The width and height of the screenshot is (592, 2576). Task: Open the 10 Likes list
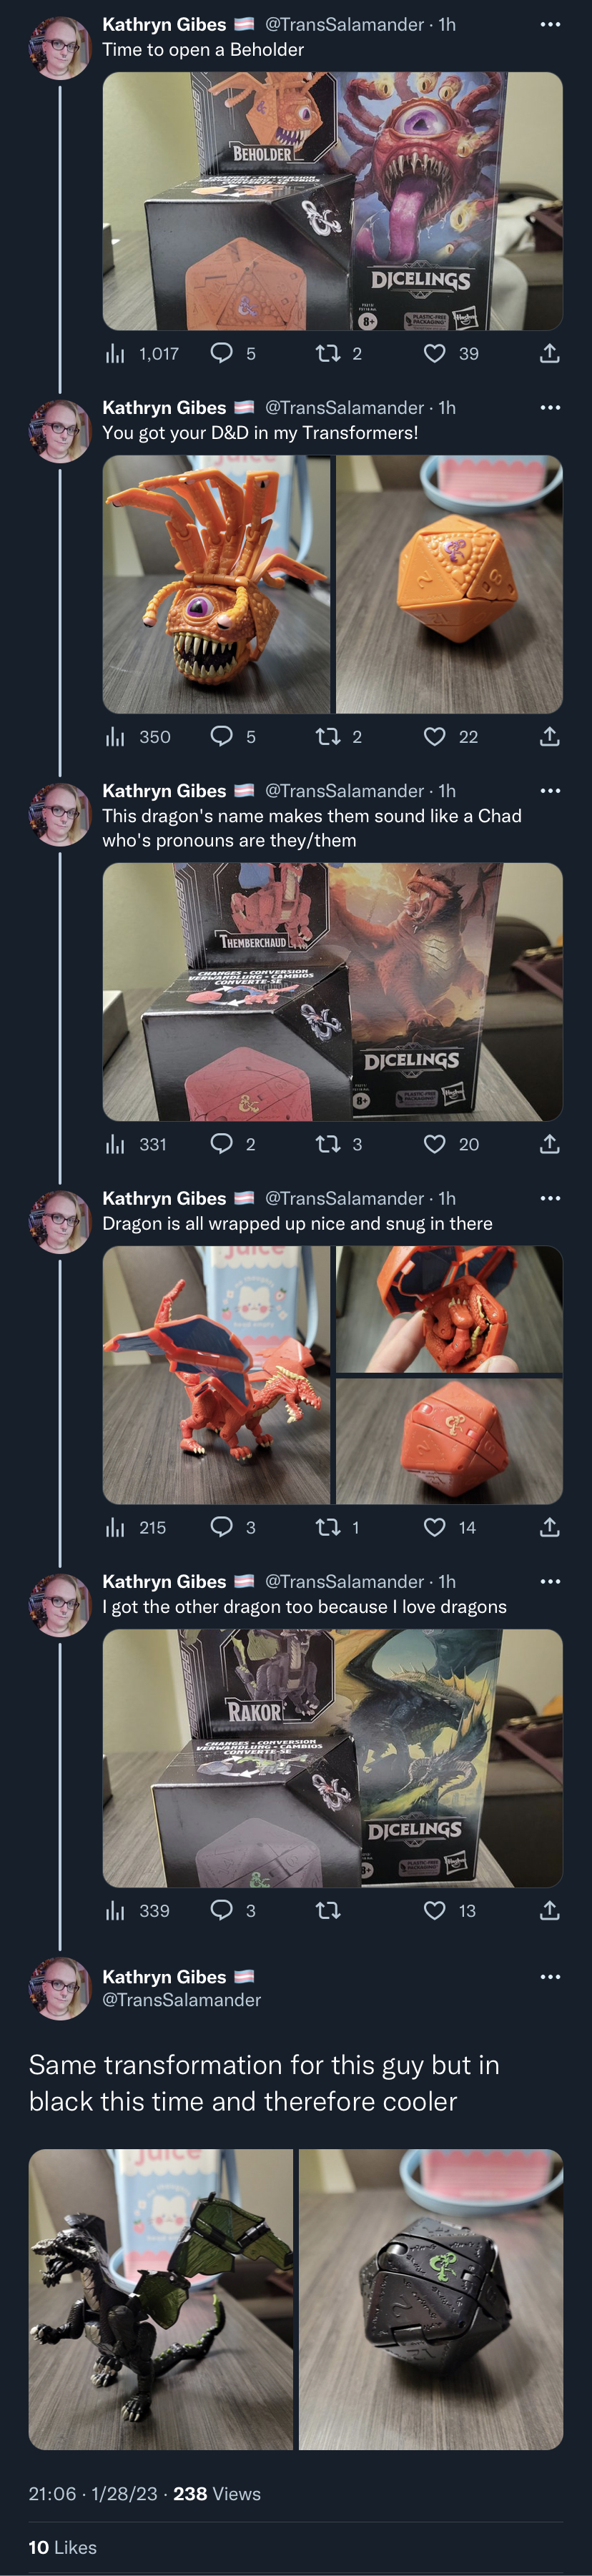(62, 2547)
